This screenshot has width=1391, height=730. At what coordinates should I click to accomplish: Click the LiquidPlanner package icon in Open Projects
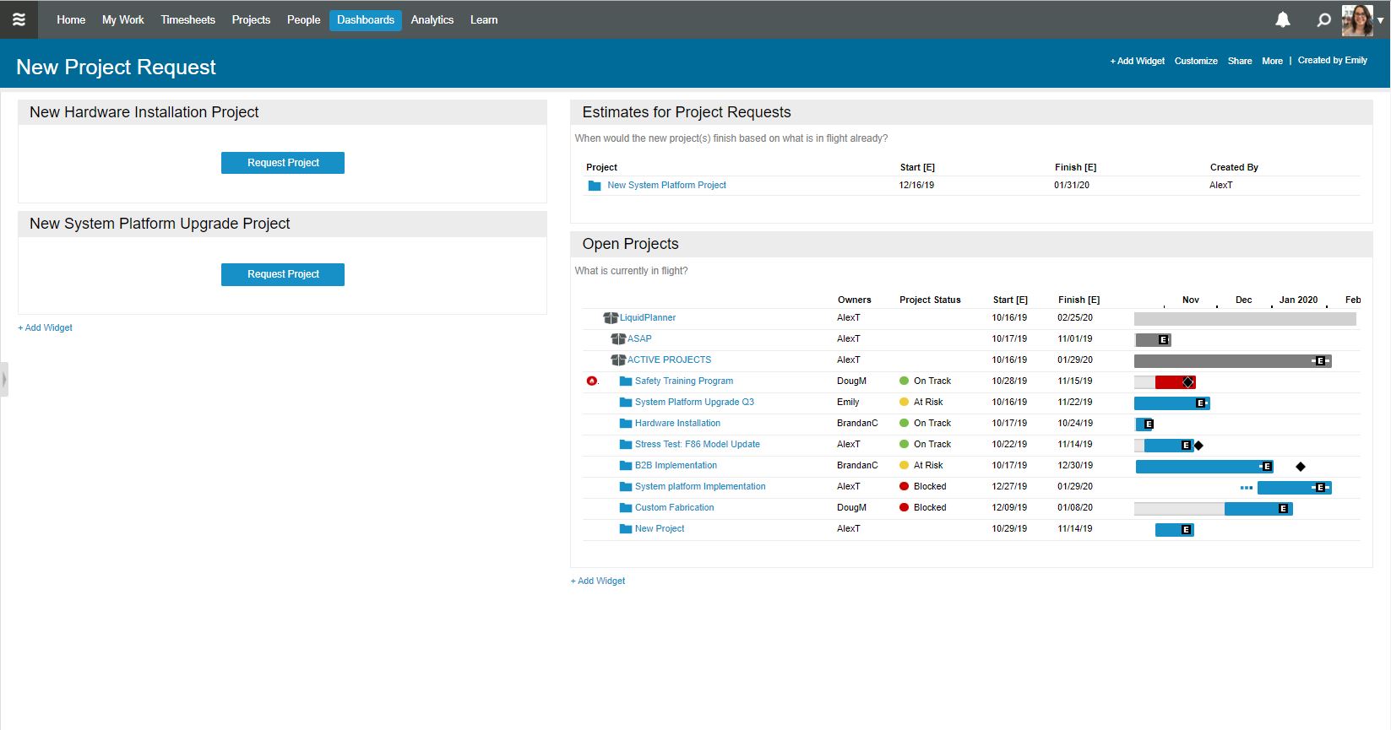[610, 318]
